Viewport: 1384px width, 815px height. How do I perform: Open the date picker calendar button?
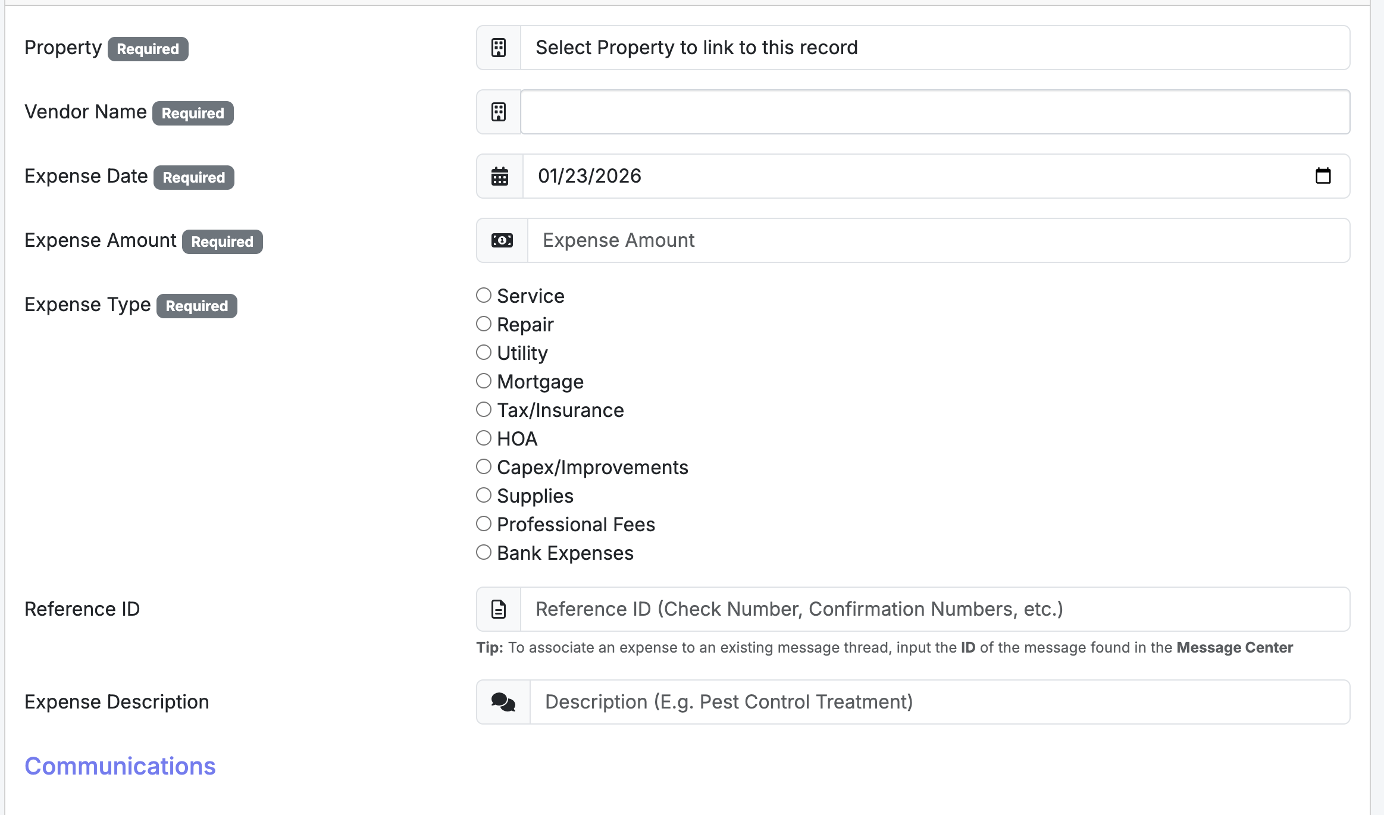coord(1323,176)
